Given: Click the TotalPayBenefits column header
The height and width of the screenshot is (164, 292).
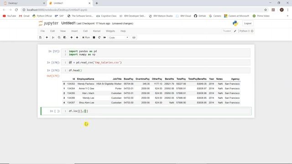Looking at the screenshot, I should coord(197,79).
